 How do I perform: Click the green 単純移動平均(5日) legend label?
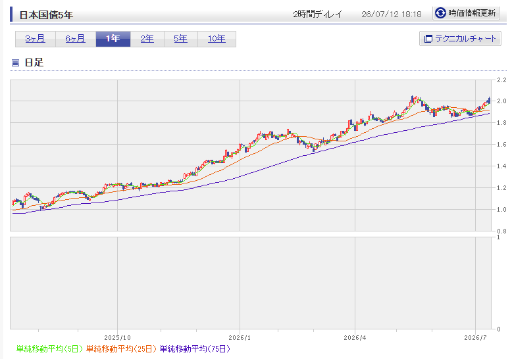[x=49, y=349]
